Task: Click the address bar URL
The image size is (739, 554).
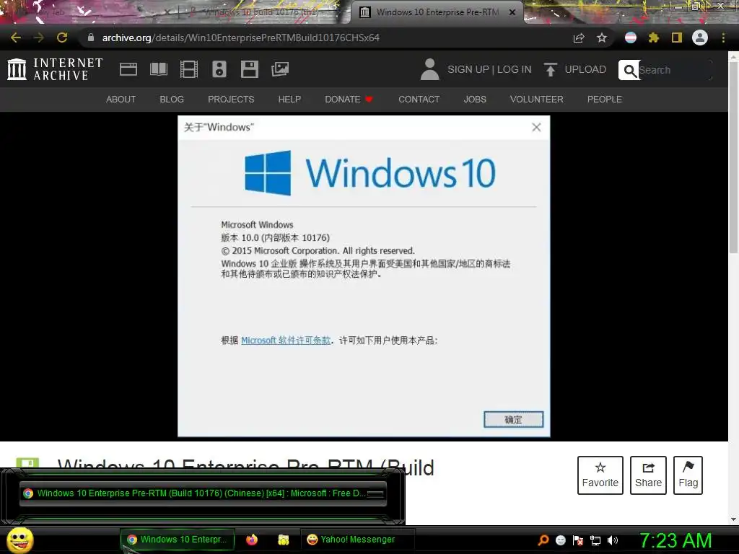Action: [x=240, y=38]
